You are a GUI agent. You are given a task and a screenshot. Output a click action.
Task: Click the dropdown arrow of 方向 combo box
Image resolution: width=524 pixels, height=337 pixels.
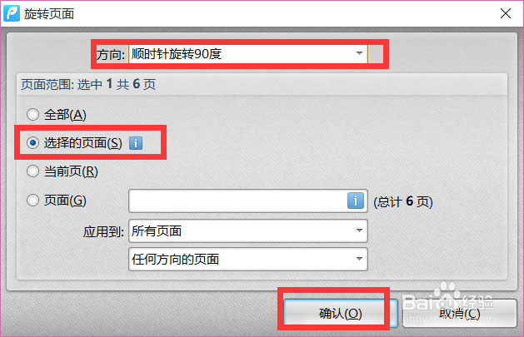359,53
